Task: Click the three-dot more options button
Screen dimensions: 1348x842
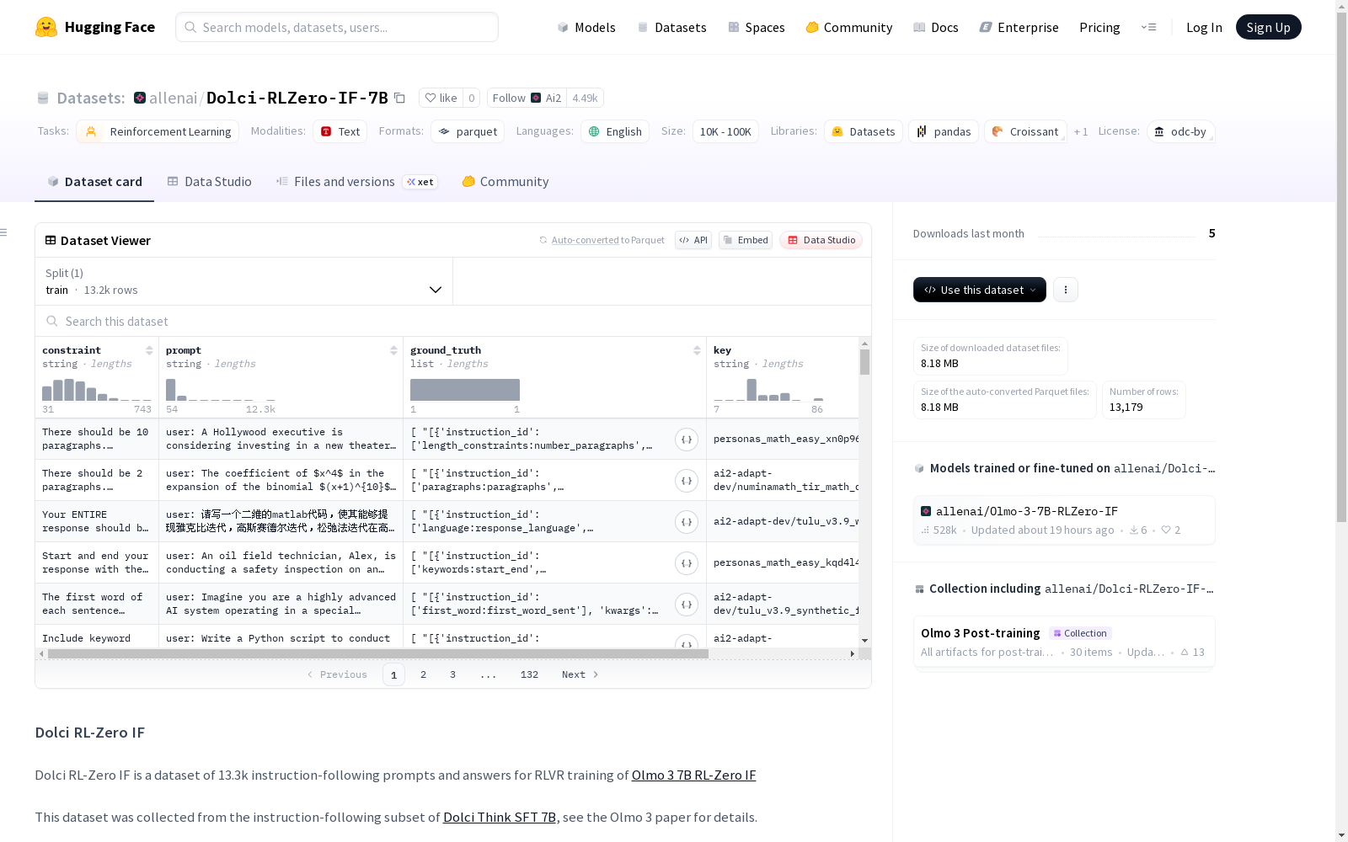Action: pos(1066,290)
